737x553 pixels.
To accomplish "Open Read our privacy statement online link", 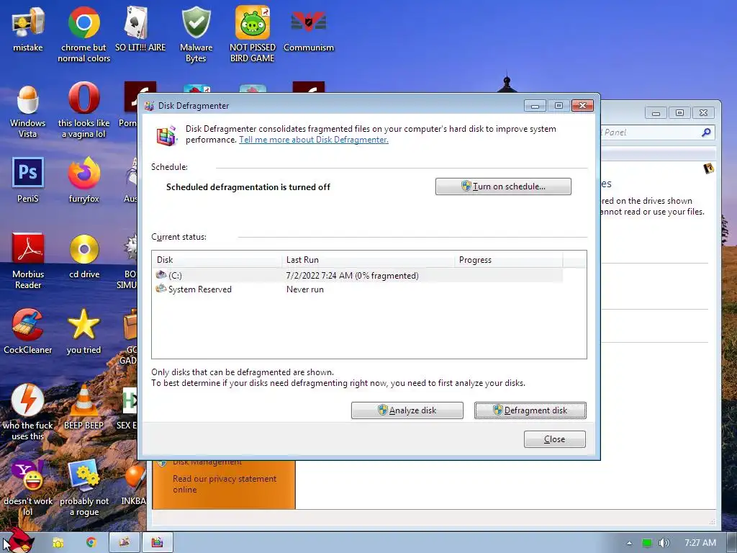I will (225, 484).
